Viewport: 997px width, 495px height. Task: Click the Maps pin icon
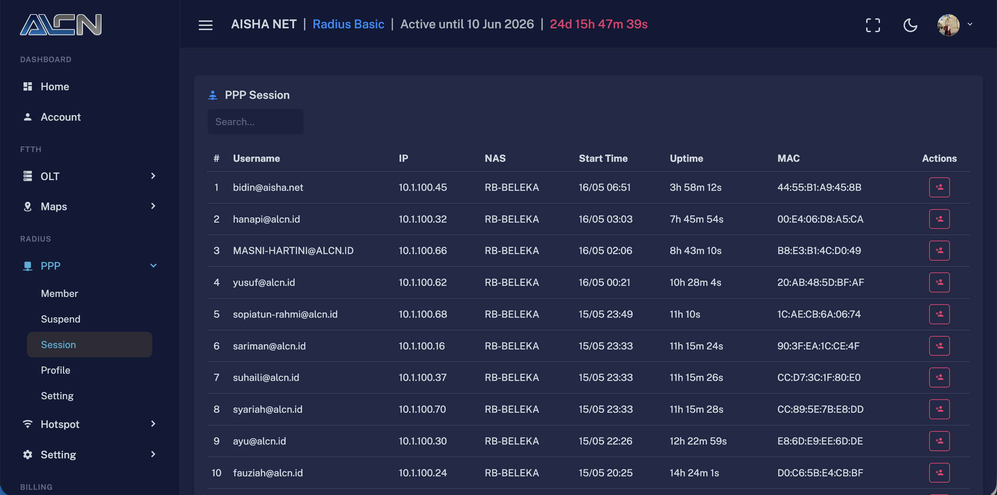[x=27, y=206]
